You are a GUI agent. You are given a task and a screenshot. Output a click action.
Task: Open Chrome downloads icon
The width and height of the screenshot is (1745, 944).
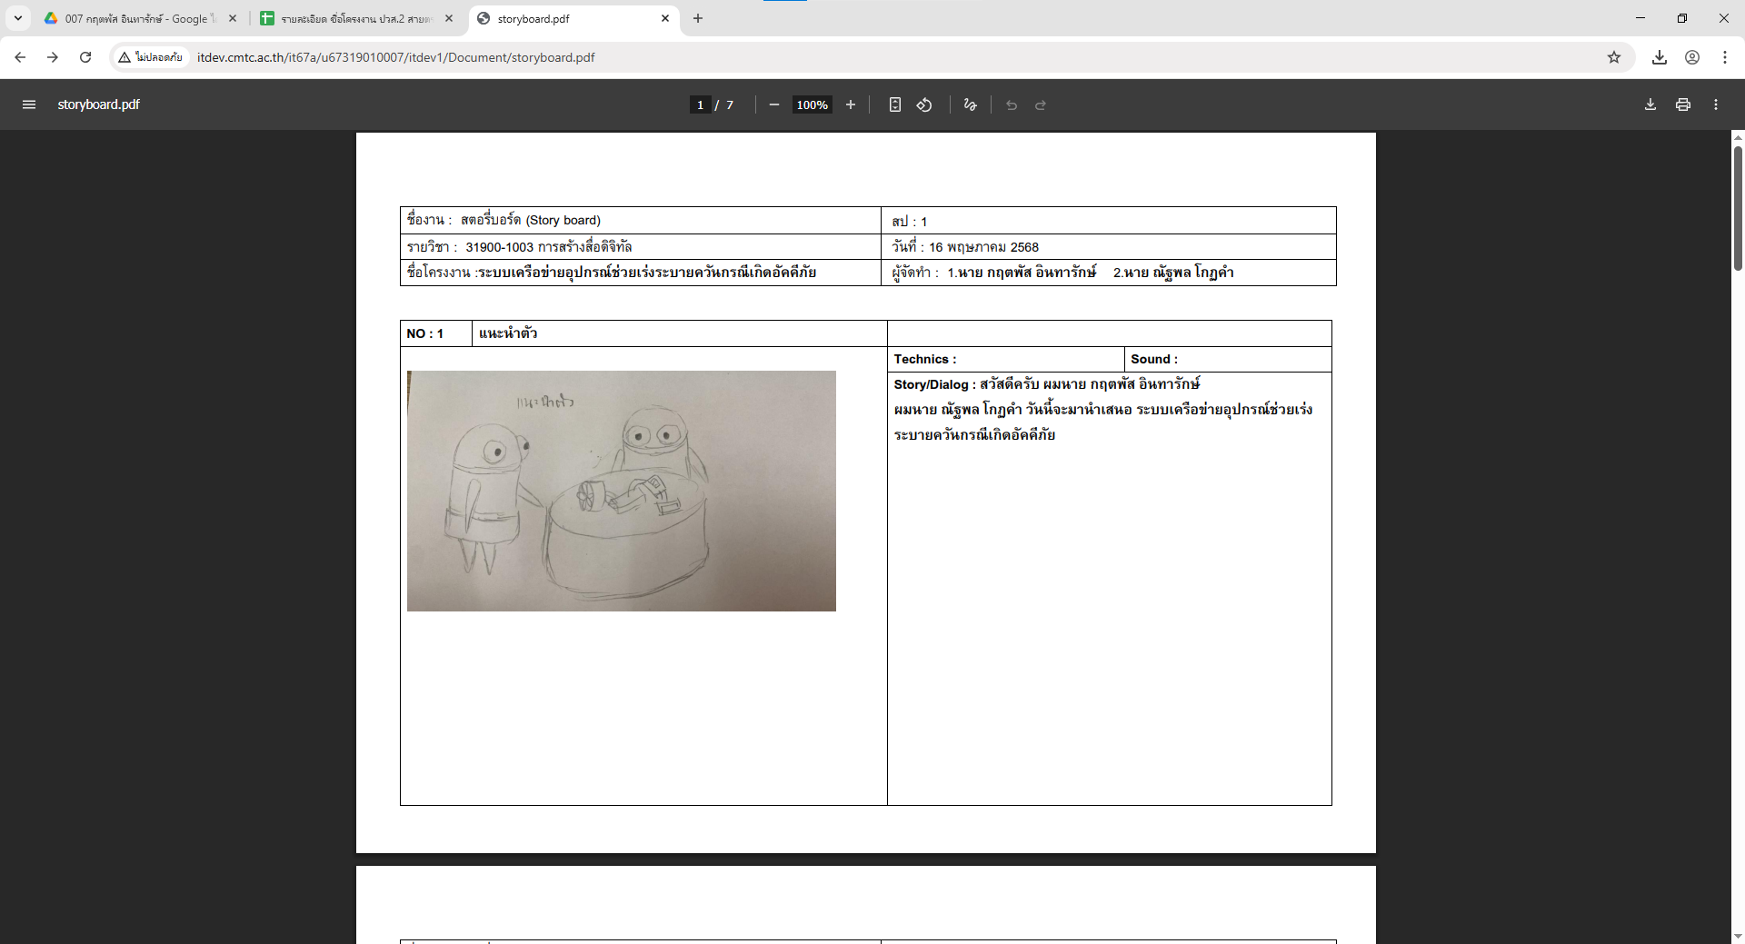[1659, 57]
